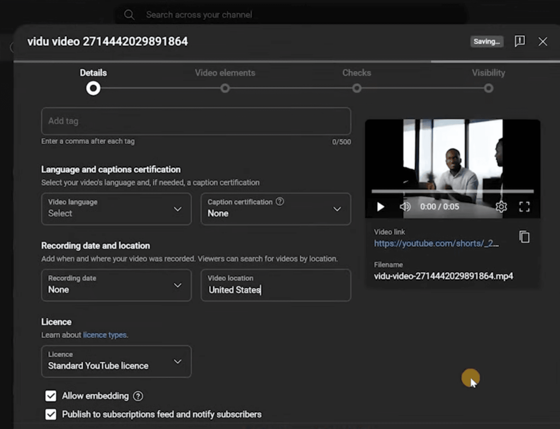The height and width of the screenshot is (429, 560).
Task: Enter fullscreen on the video preview
Action: click(x=525, y=207)
